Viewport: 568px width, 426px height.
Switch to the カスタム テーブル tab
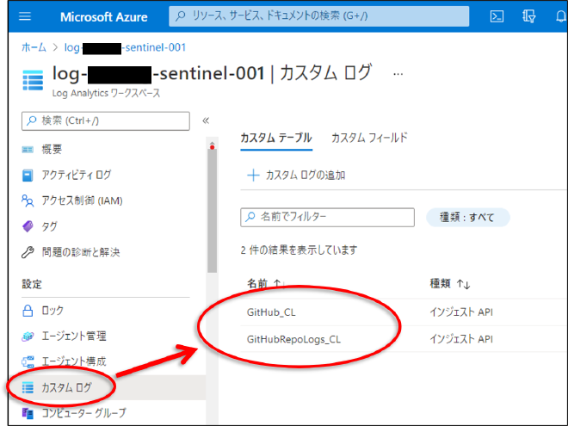click(276, 138)
